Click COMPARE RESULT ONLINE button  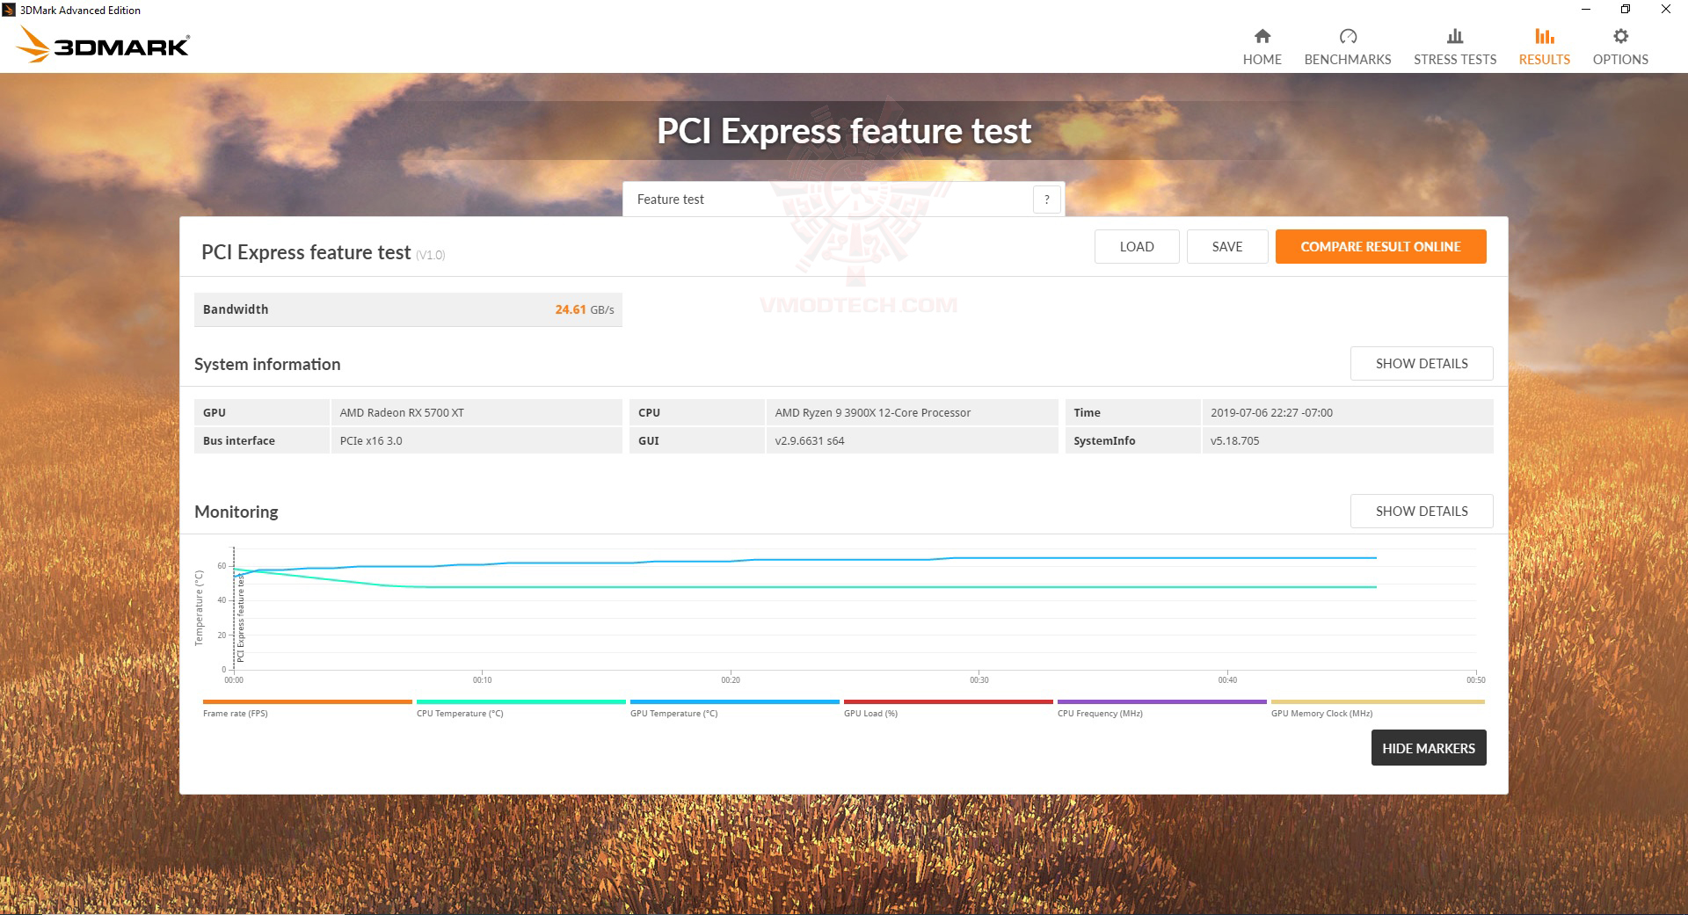pos(1380,246)
